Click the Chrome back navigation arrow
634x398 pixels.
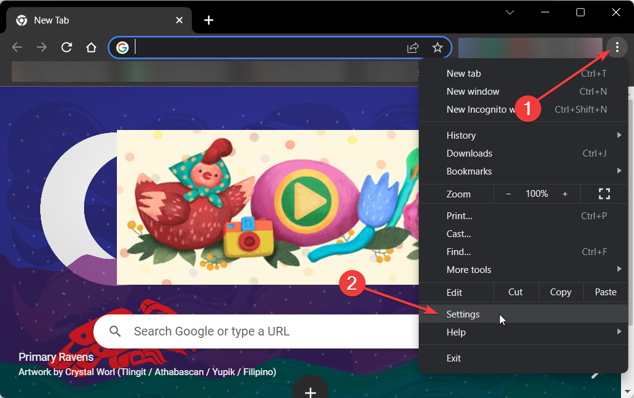tap(17, 47)
